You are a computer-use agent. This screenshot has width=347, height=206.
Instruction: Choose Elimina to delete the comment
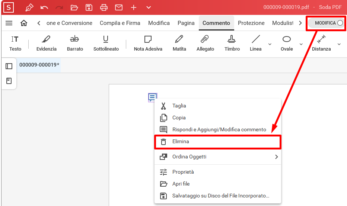point(218,142)
